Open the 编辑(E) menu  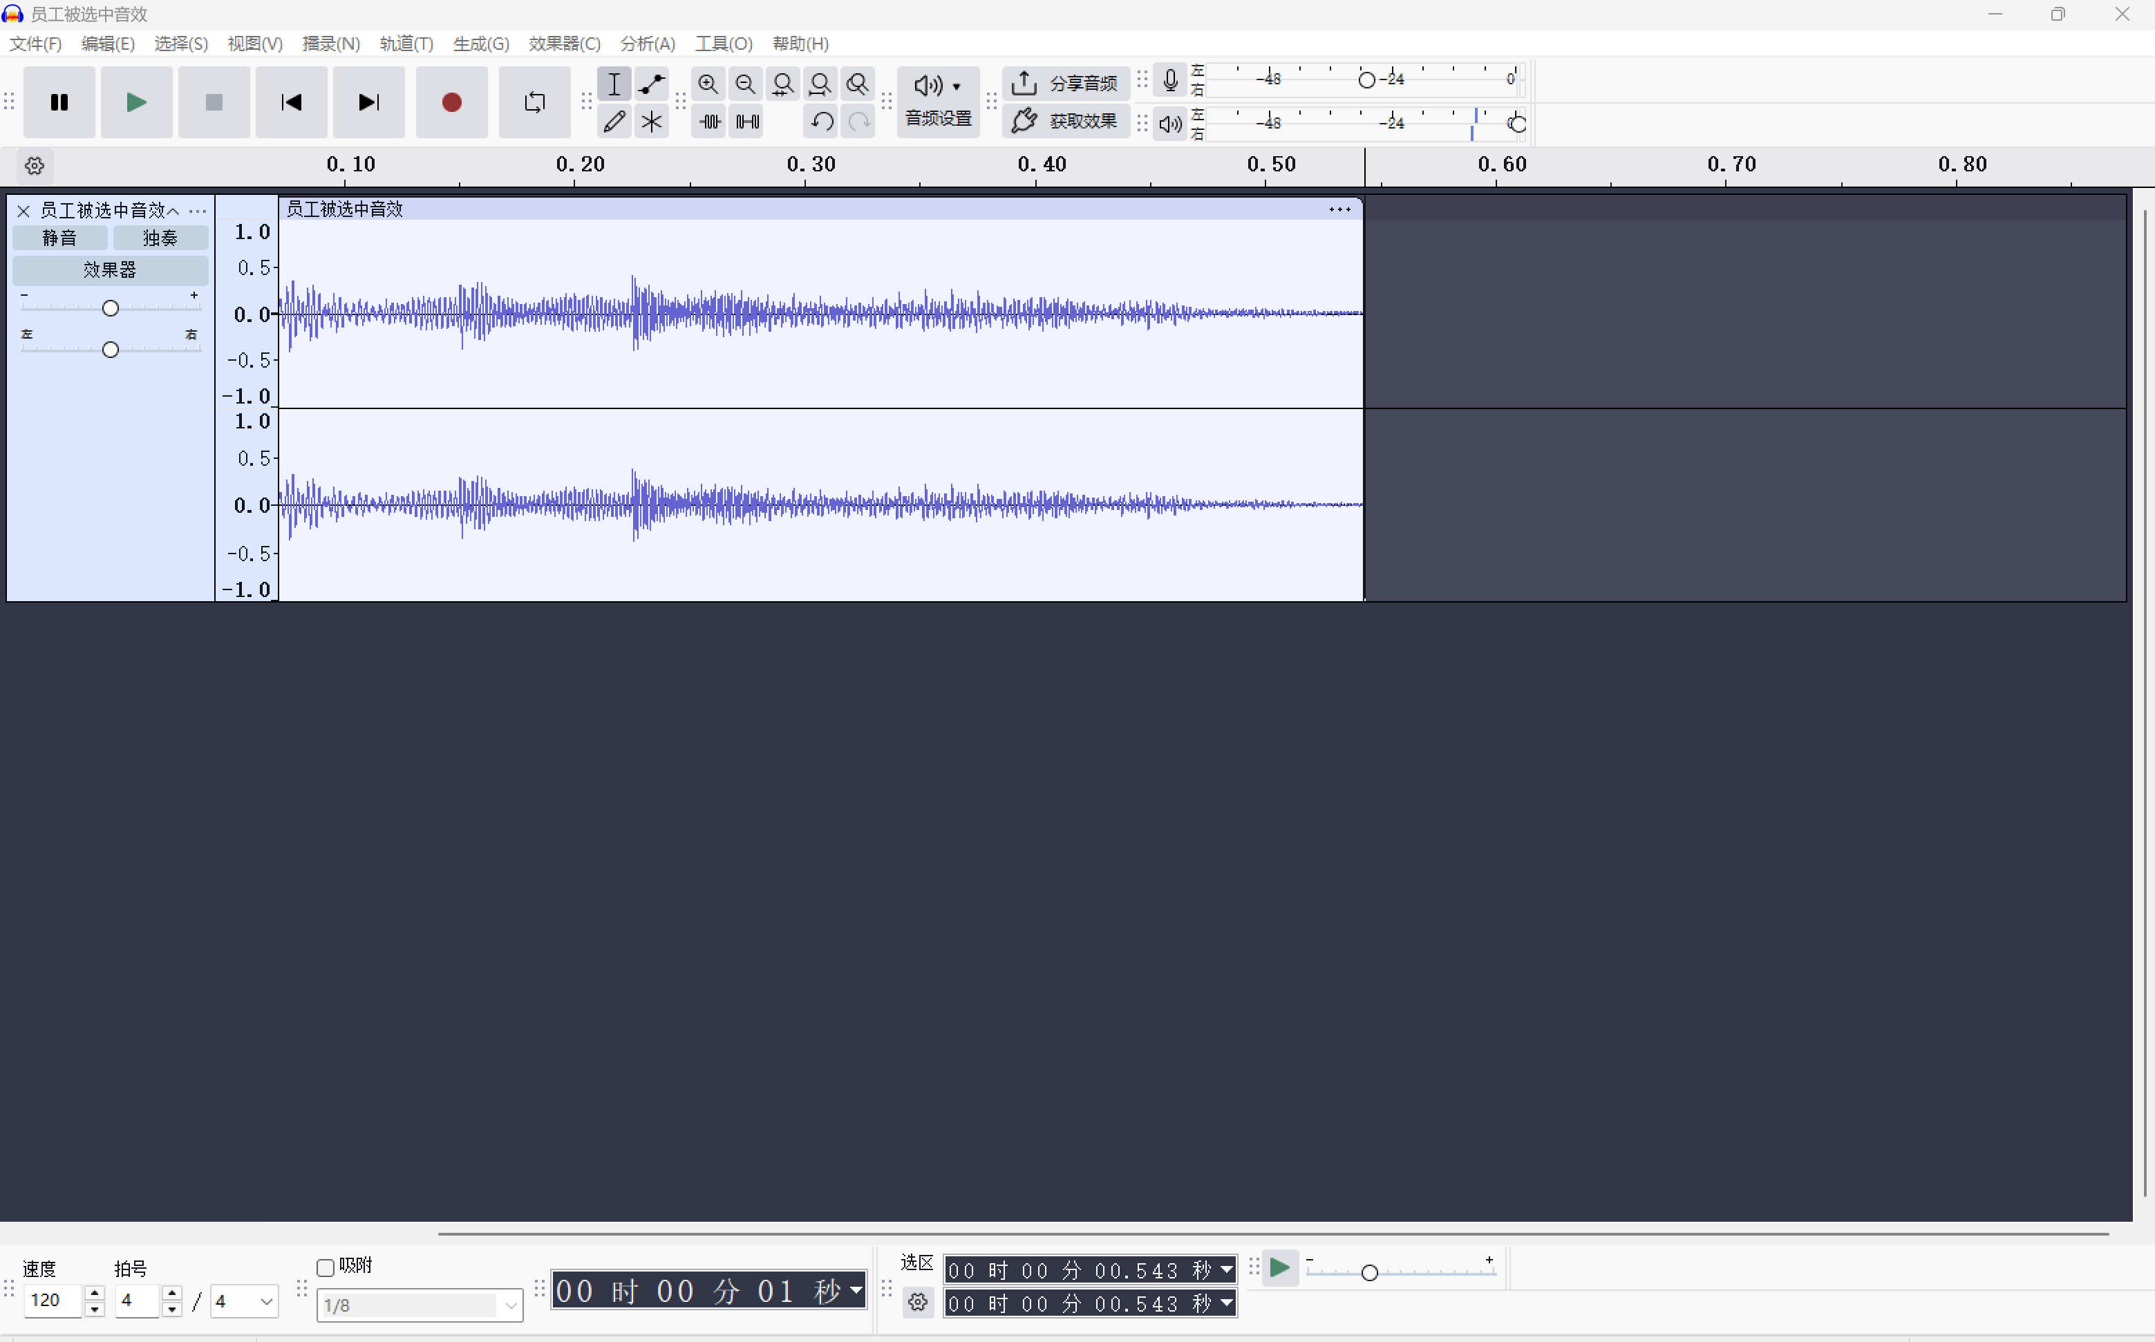pos(107,44)
